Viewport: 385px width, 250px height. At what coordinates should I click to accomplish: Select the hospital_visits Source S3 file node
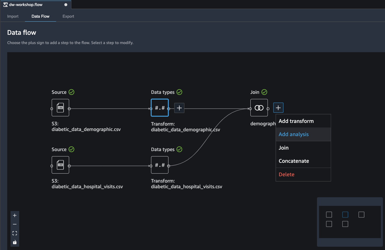pyautogui.click(x=60, y=165)
